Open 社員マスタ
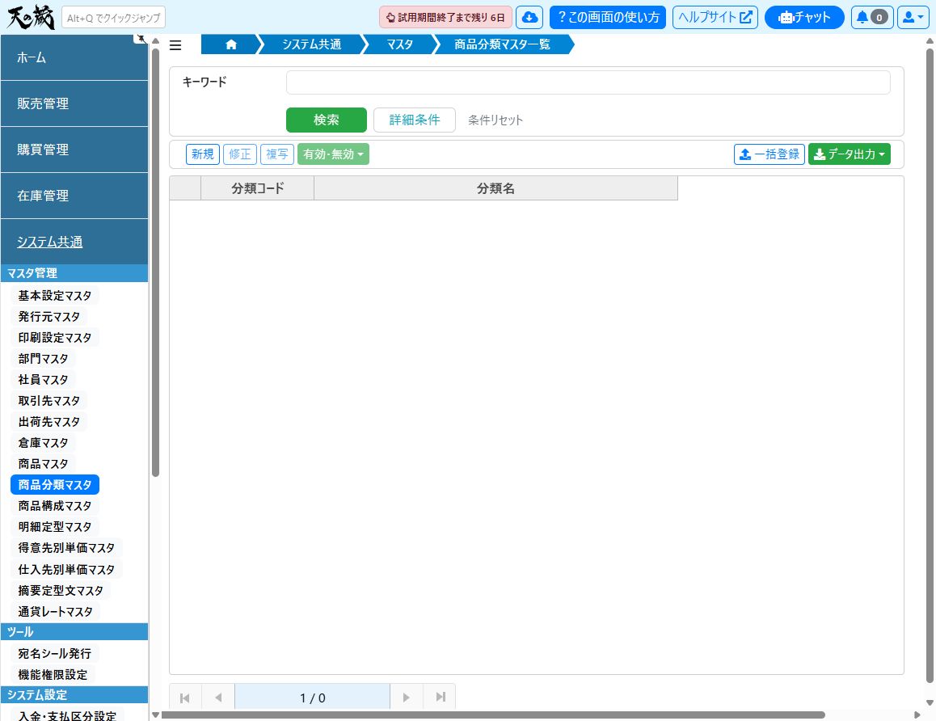 43,380
